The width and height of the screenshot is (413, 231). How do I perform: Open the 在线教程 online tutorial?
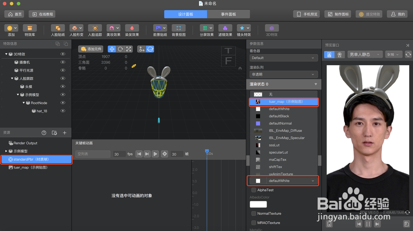(42, 14)
